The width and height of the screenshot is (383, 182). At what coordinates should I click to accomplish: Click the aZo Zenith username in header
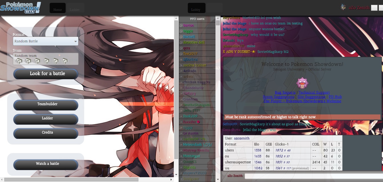pyautogui.click(x=359, y=8)
